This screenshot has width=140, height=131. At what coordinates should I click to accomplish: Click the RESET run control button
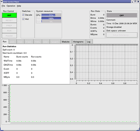coord(9,21)
